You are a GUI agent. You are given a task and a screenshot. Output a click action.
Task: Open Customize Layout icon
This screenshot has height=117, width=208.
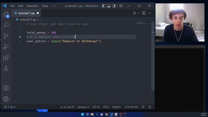(x=121, y=6)
